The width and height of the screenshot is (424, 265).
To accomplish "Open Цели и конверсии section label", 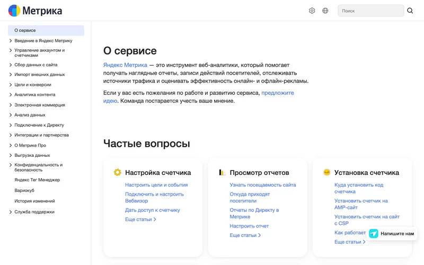I will (33, 85).
